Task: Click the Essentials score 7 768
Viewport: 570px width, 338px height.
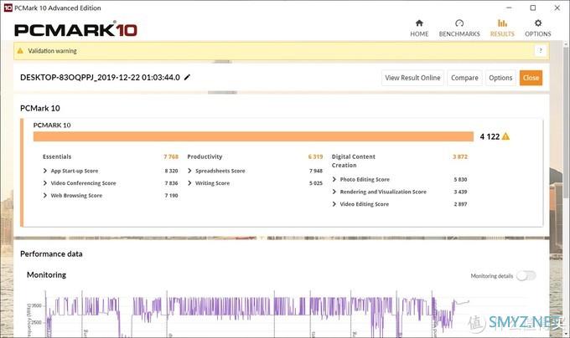Action: [x=171, y=156]
